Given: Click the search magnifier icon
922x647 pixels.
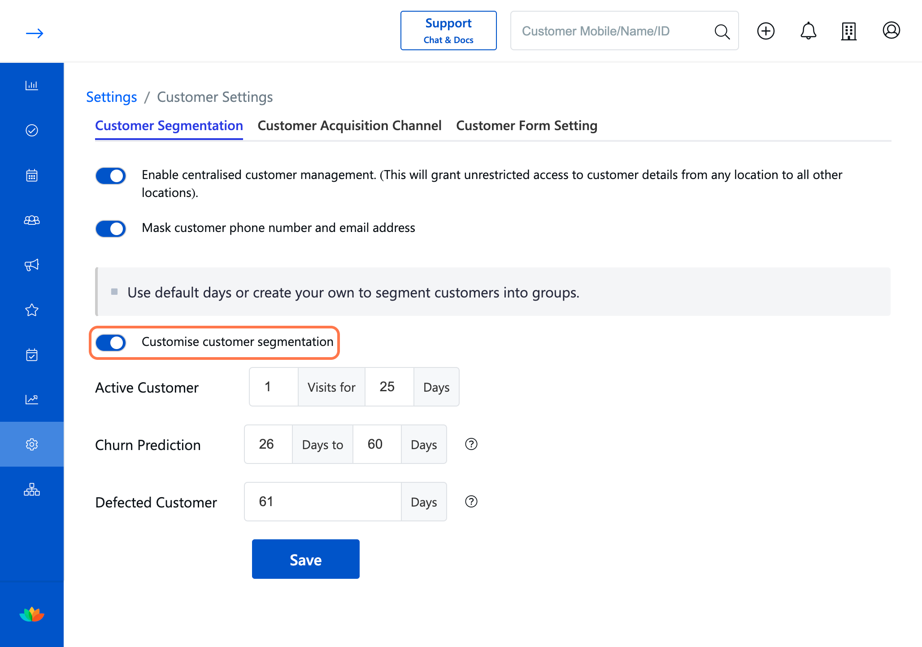Looking at the screenshot, I should point(722,31).
